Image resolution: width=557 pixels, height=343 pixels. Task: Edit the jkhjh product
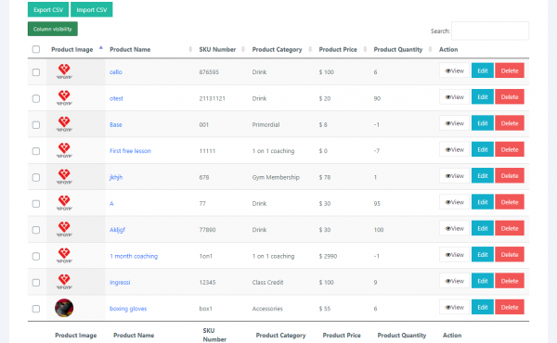click(483, 175)
